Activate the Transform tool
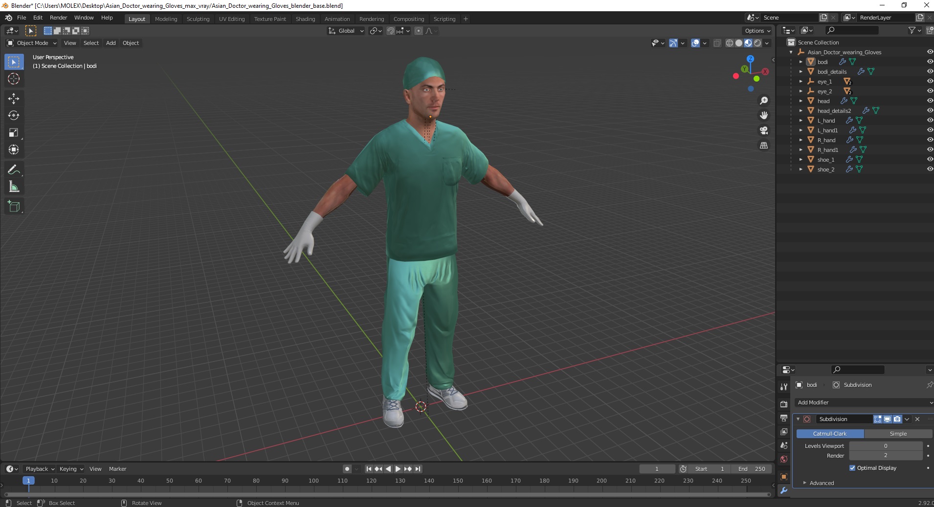The width and height of the screenshot is (934, 507). pyautogui.click(x=14, y=150)
